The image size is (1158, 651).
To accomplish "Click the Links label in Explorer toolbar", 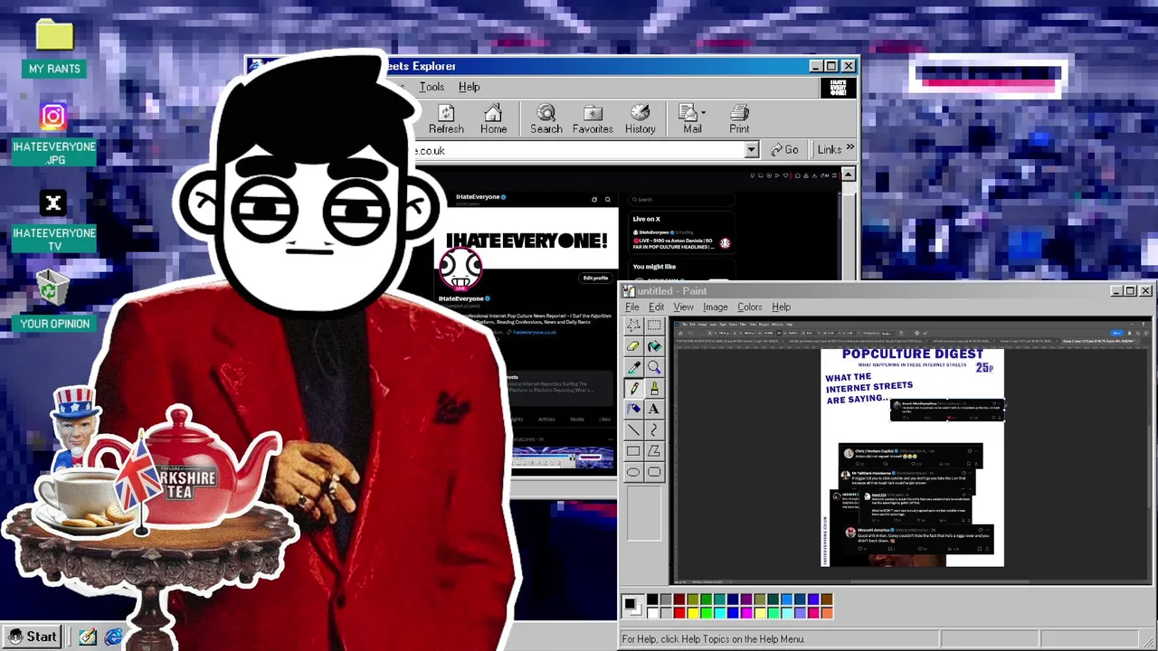I will [829, 150].
